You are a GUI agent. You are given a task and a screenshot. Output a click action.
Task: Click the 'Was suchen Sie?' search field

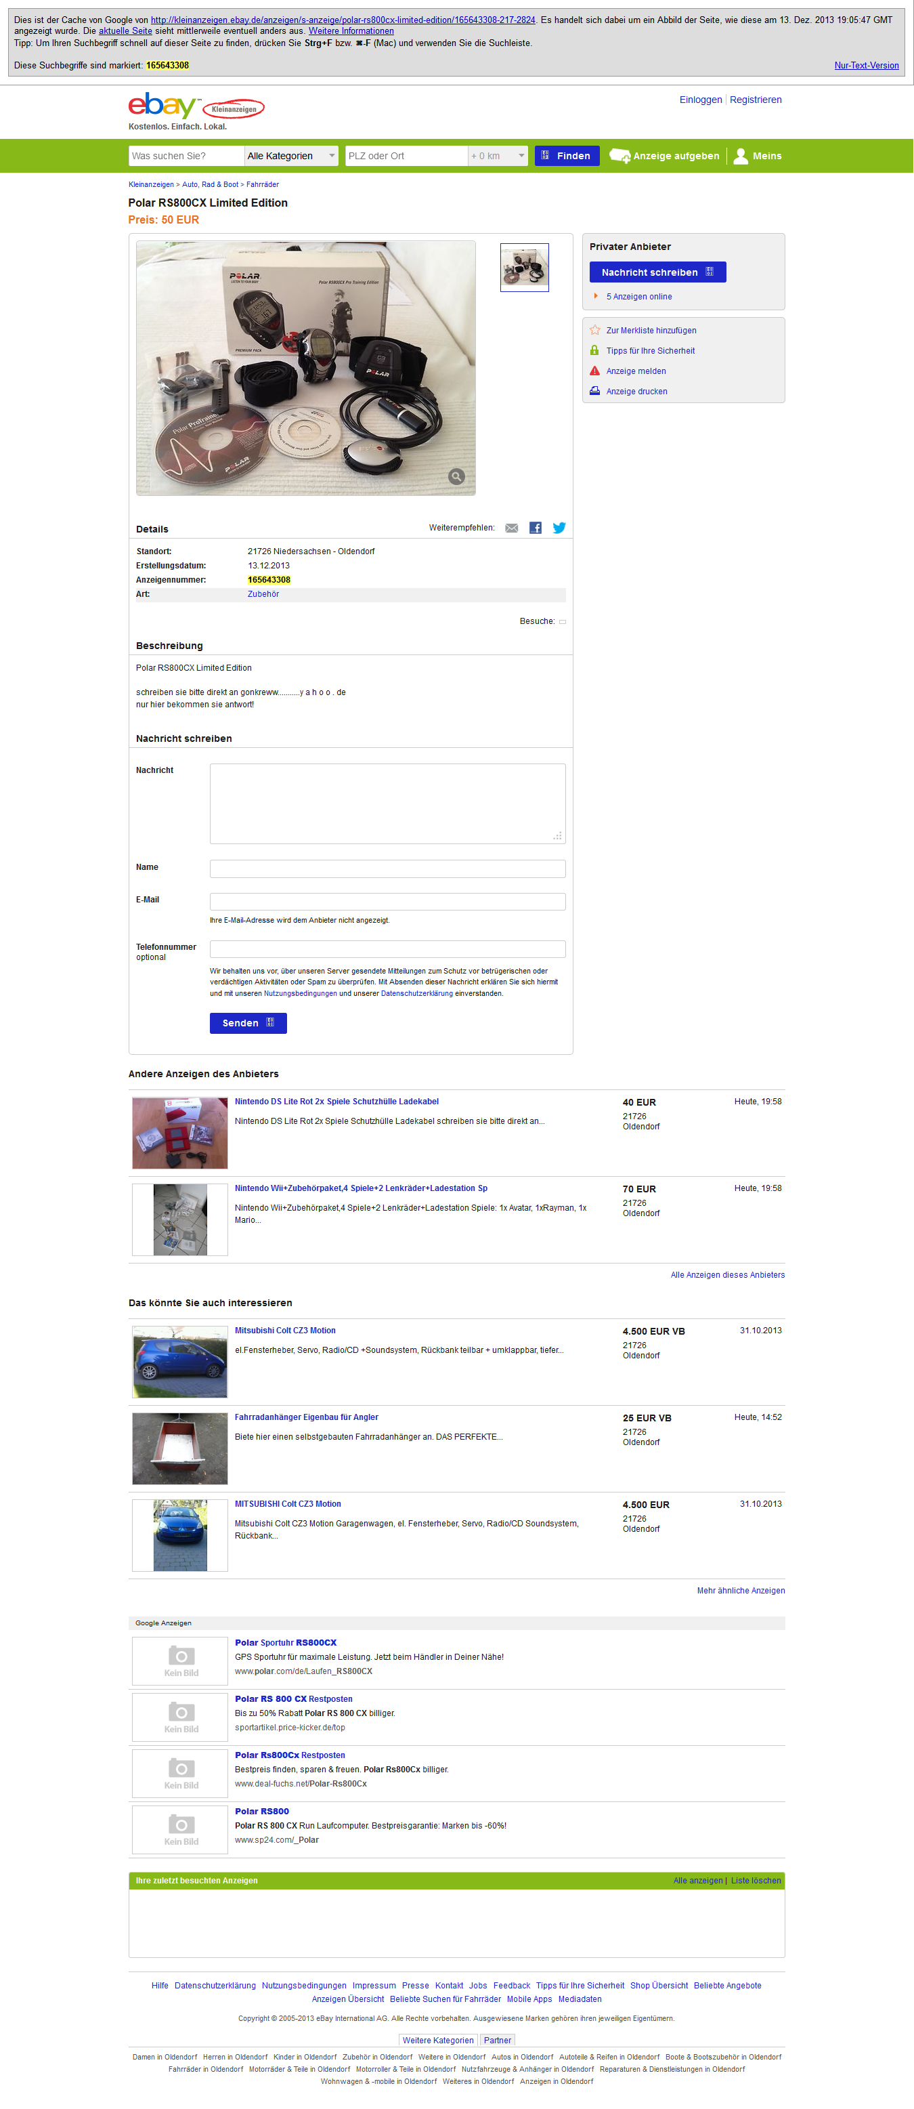[x=187, y=156]
